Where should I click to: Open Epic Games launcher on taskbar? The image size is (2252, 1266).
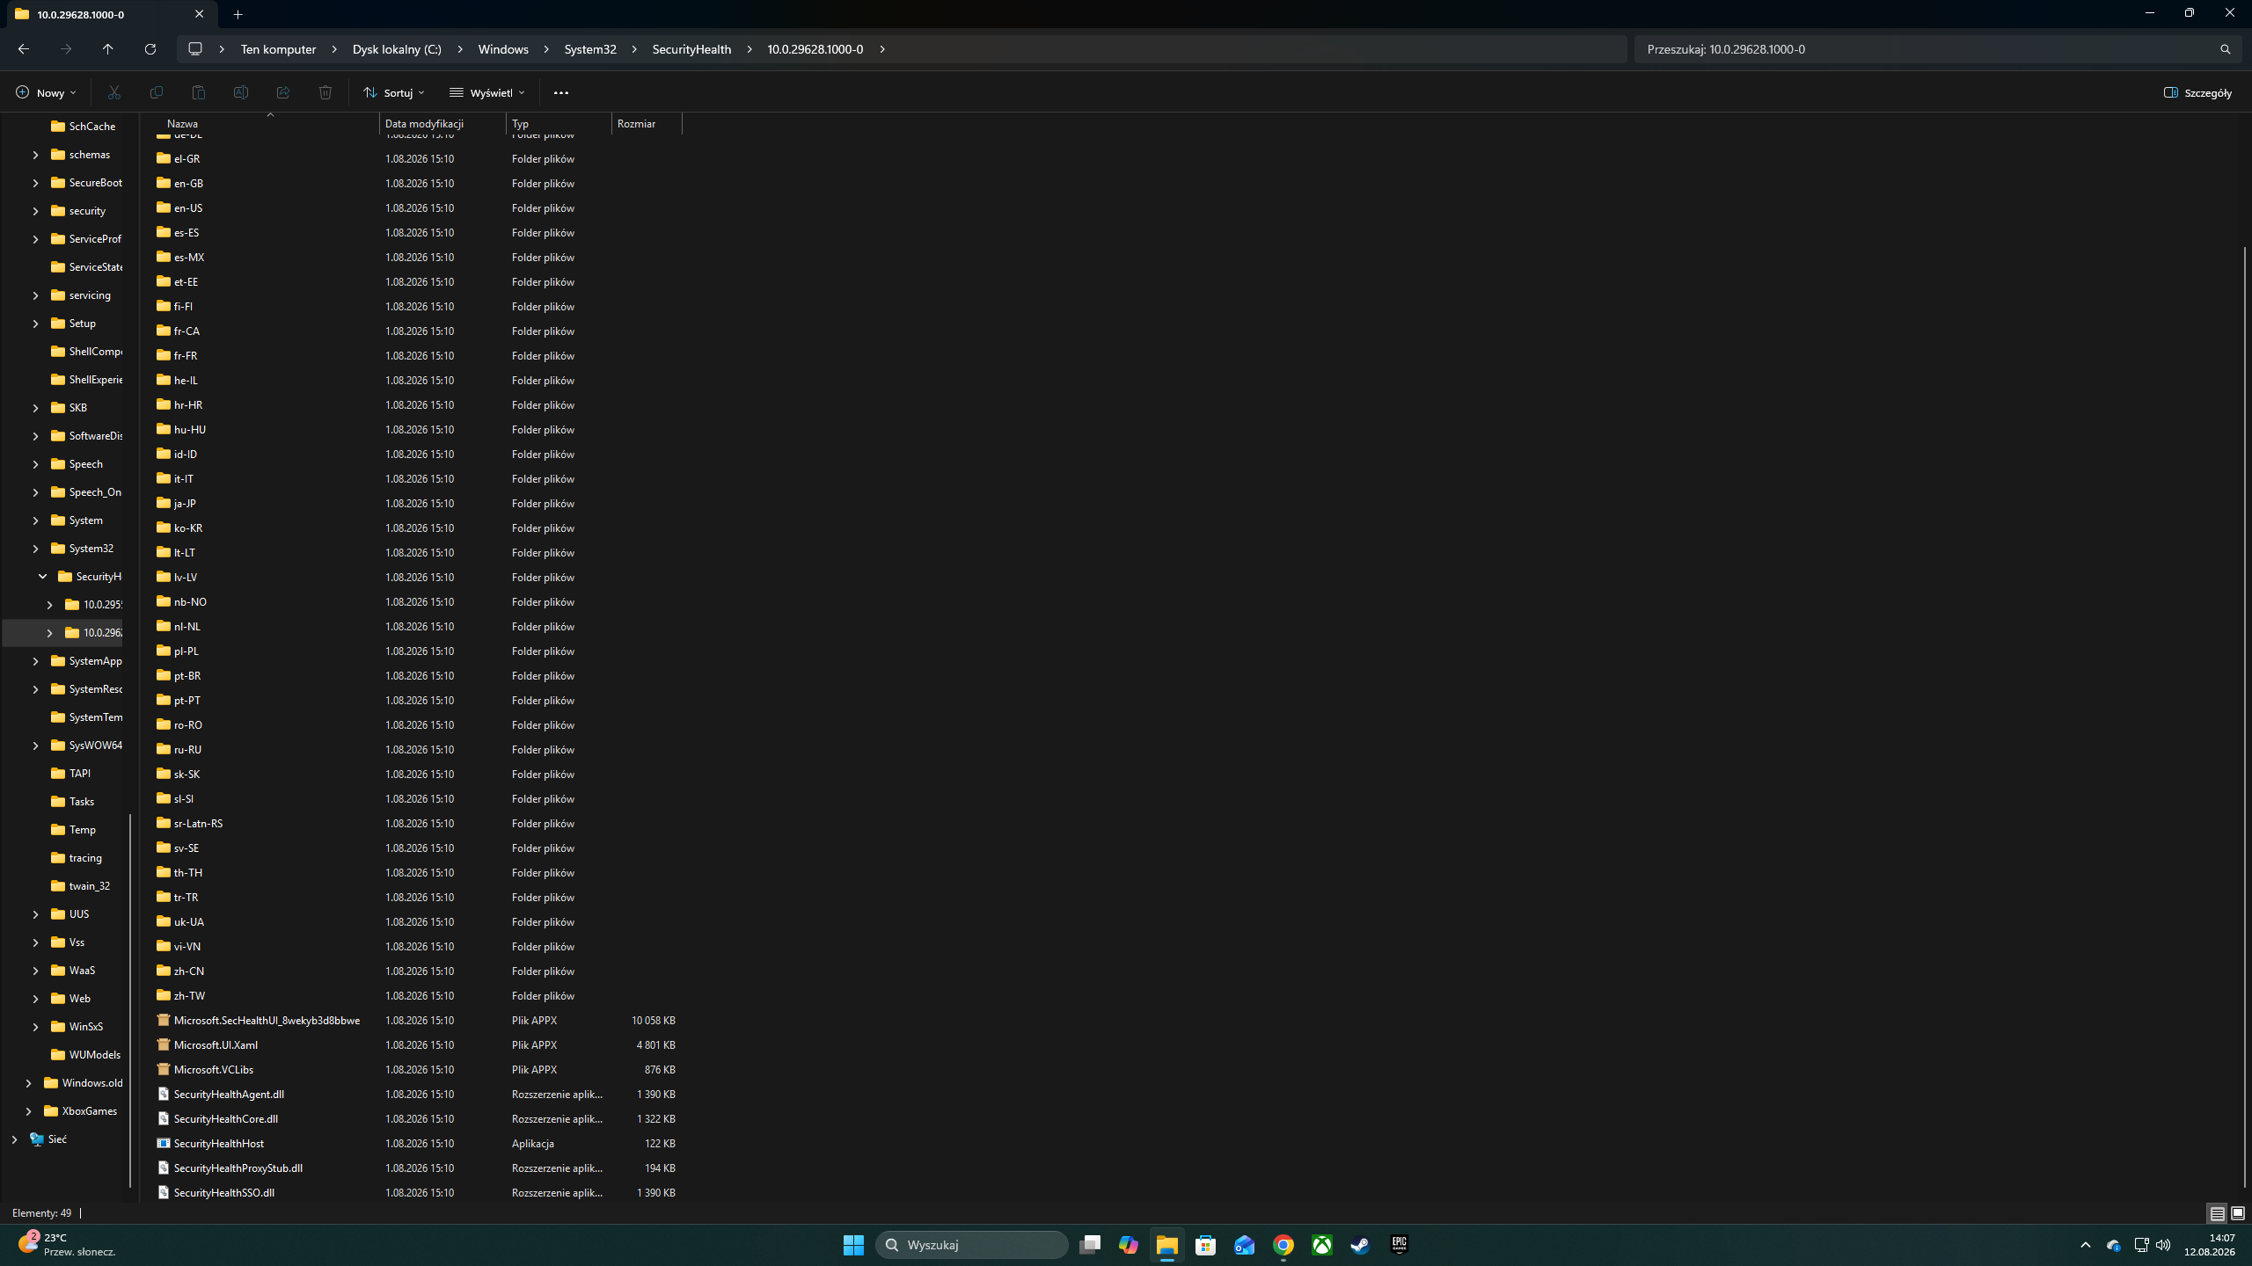[1399, 1245]
